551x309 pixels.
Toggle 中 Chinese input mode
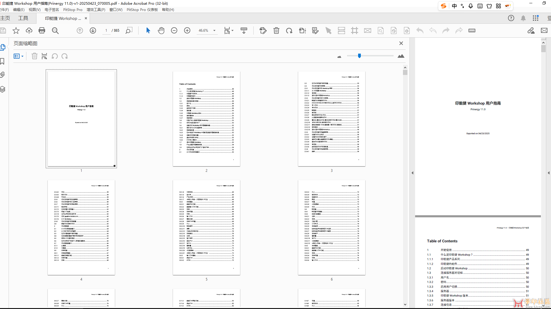(454, 6)
